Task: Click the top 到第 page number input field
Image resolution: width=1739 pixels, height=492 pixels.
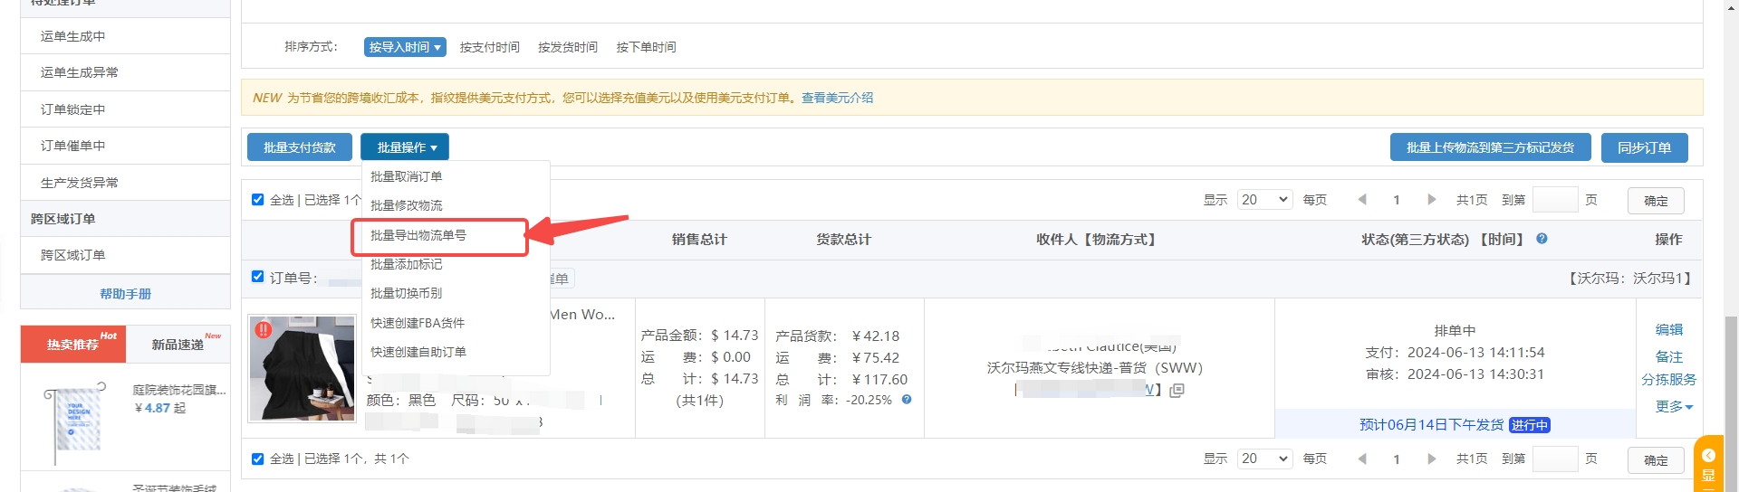Action: click(x=1554, y=200)
